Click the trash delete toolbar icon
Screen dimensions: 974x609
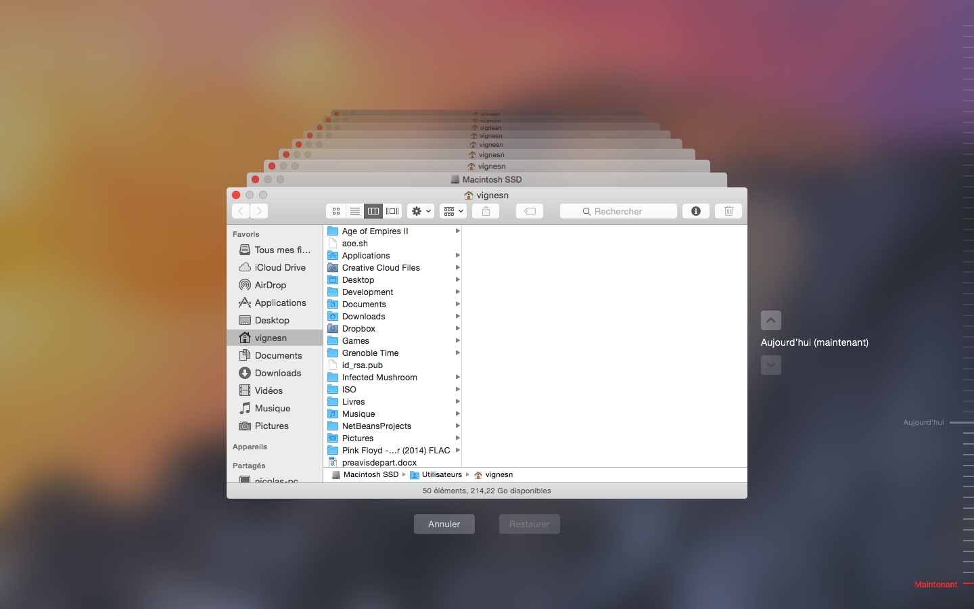pyautogui.click(x=728, y=211)
